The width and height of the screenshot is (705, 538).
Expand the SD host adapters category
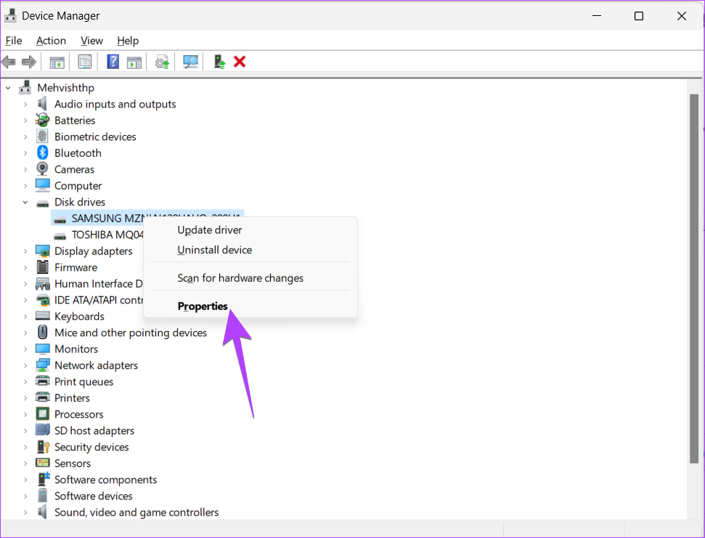click(x=25, y=431)
